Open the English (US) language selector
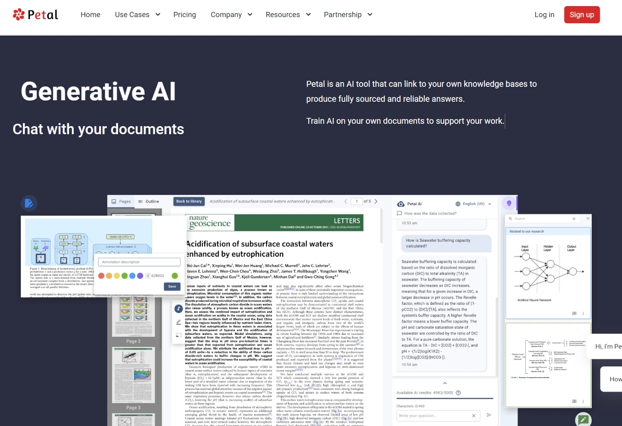Viewport: 622px width, 426px height. (x=473, y=204)
